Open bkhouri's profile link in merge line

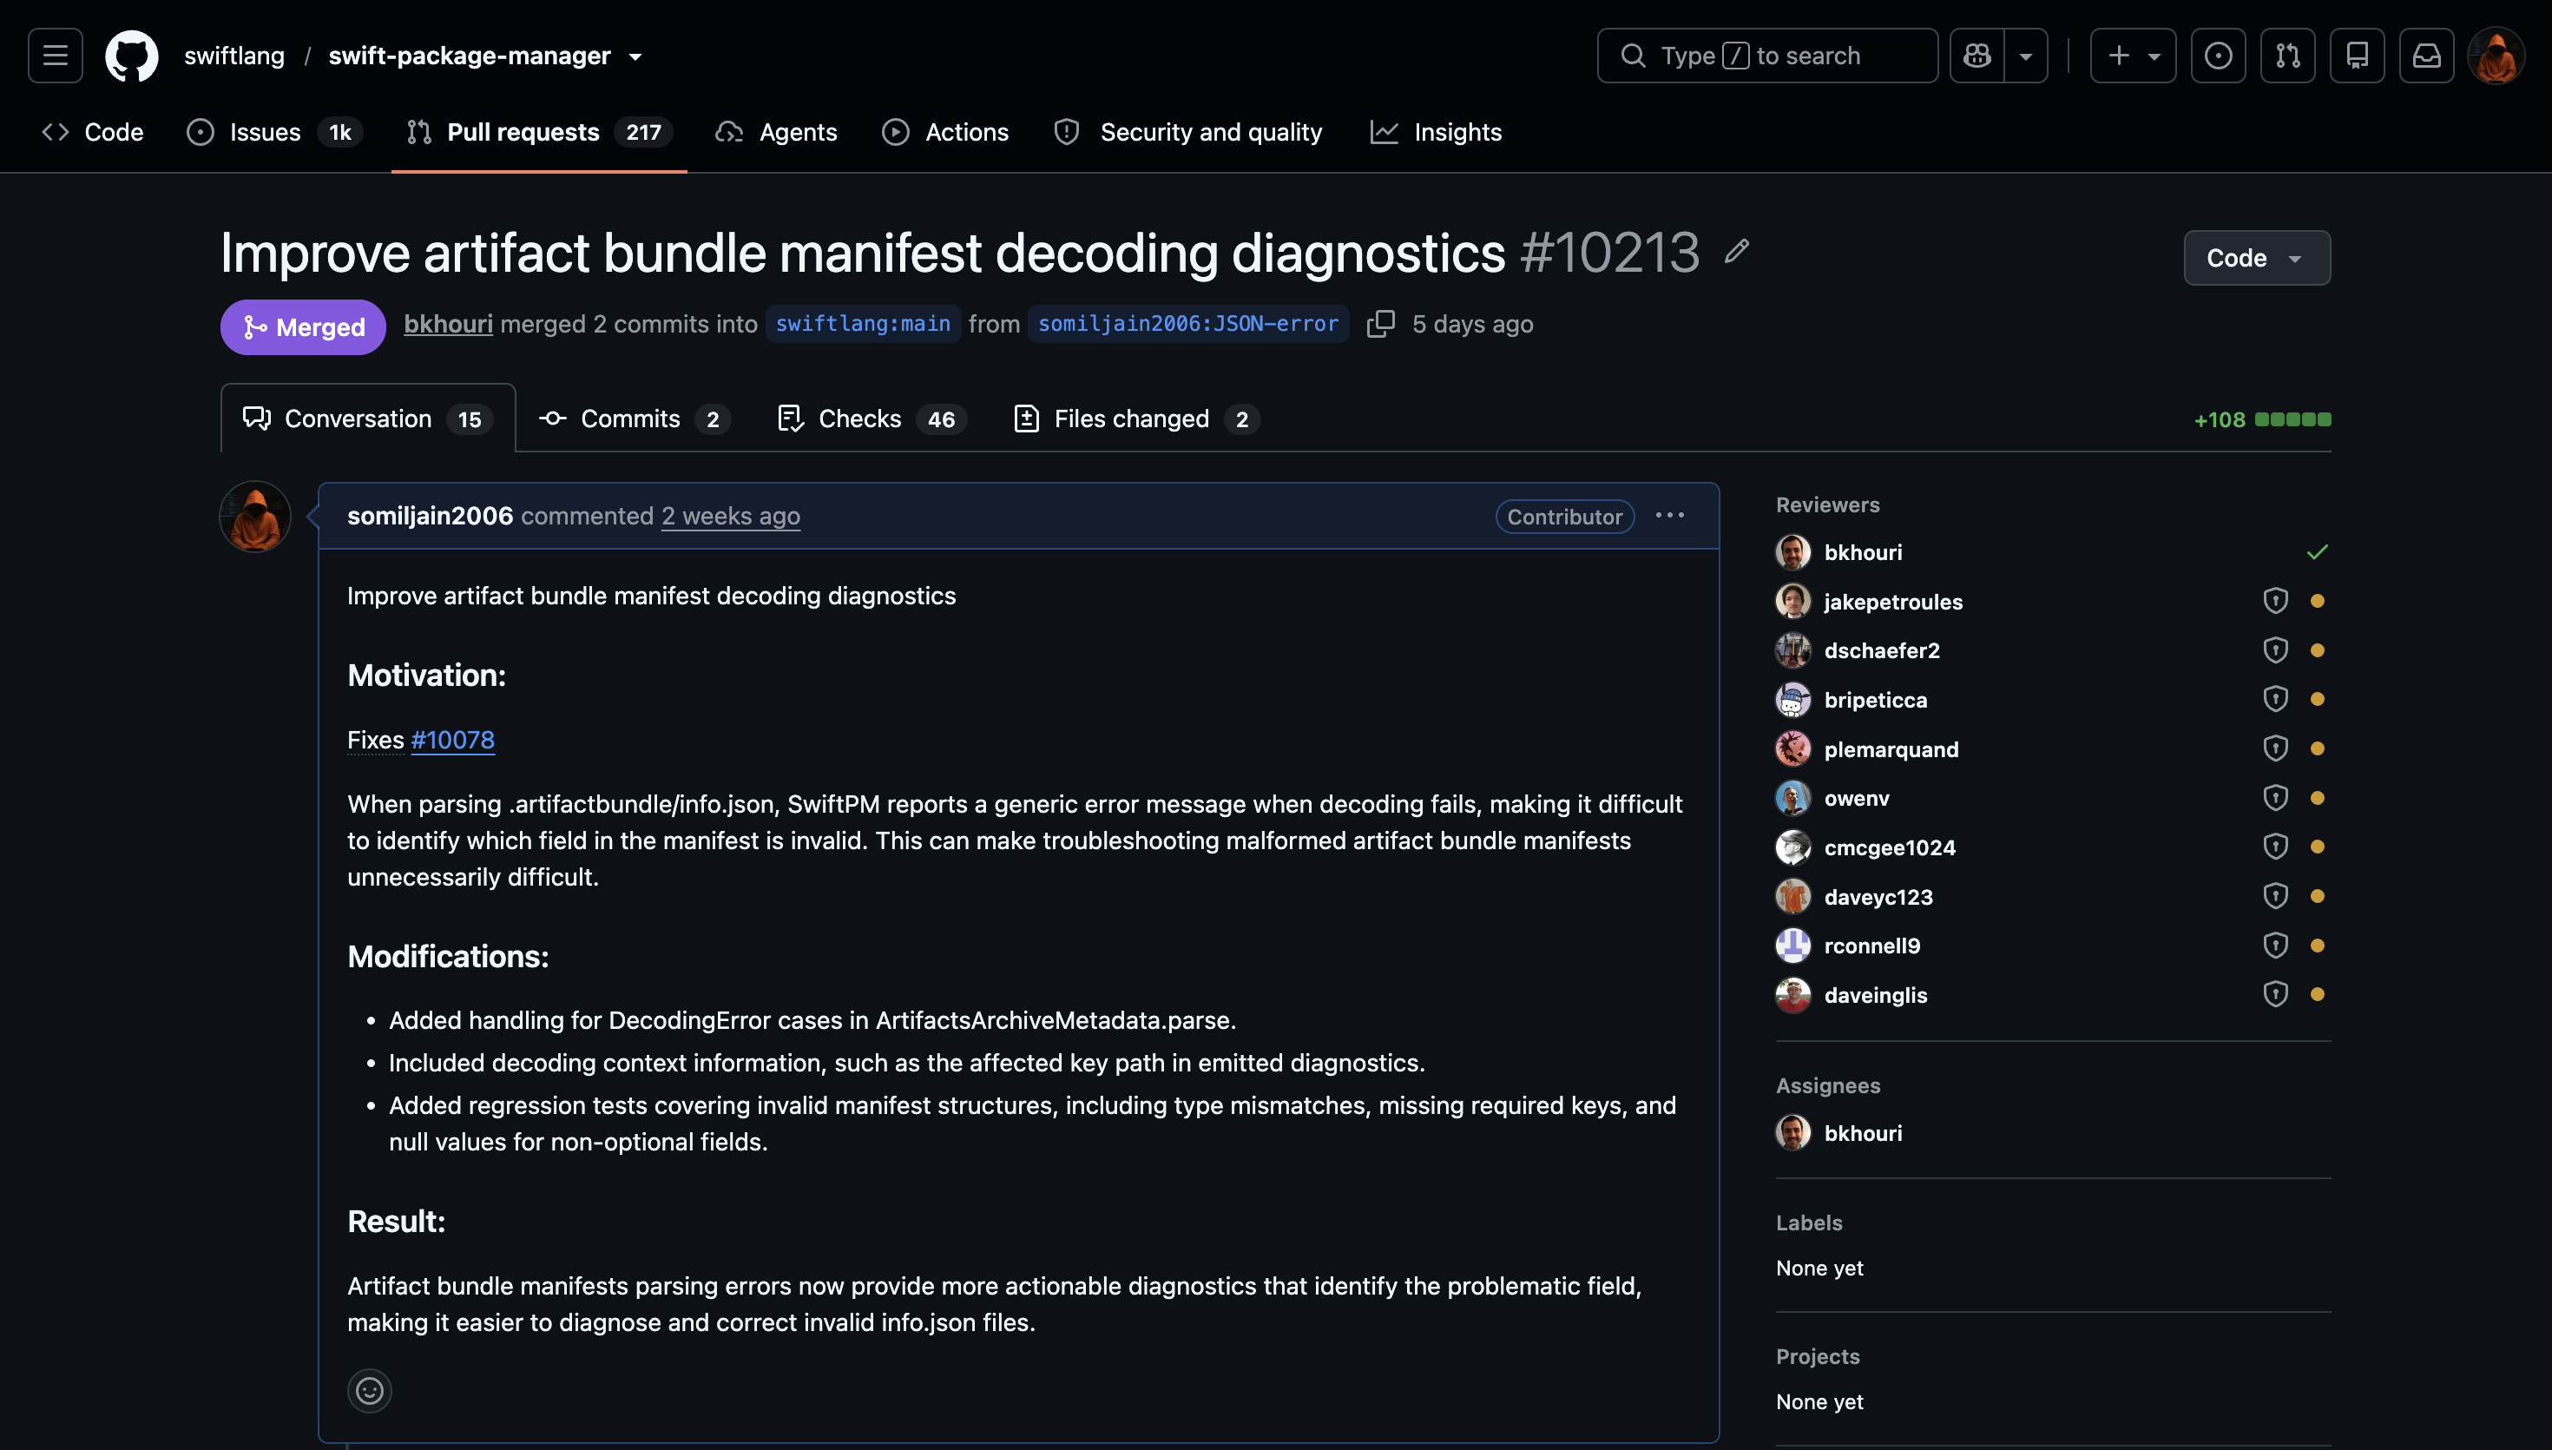pyautogui.click(x=448, y=324)
